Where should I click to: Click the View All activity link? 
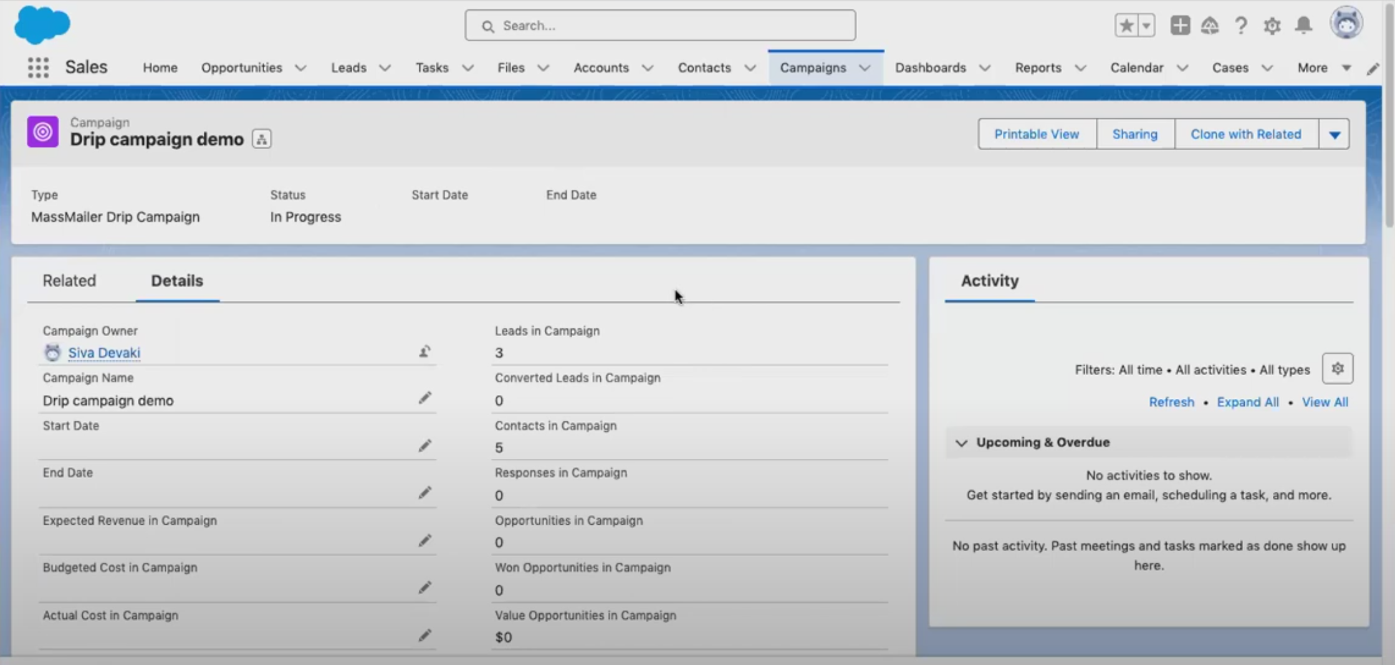(x=1325, y=402)
